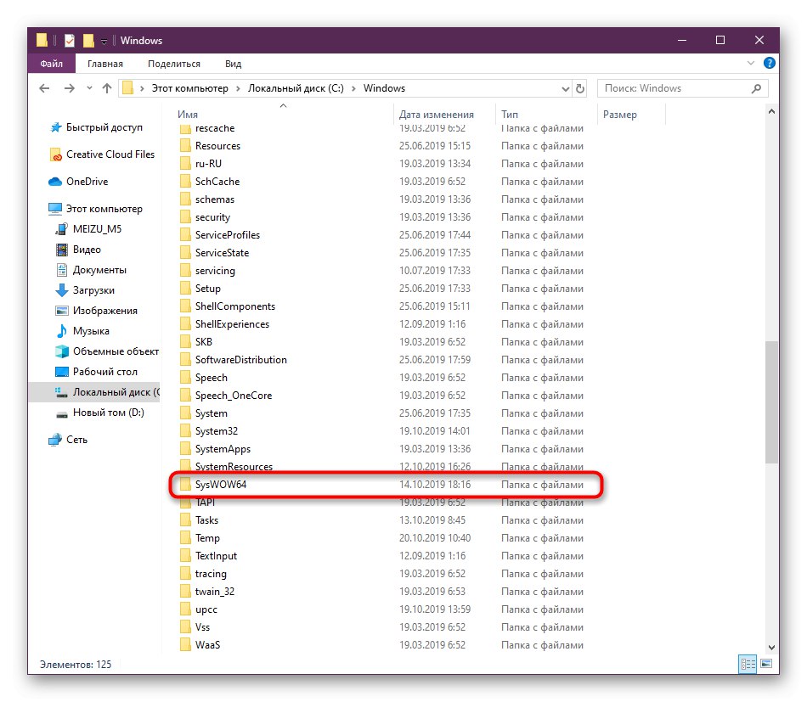807x702 pixels.
Task: Select the System32 folder
Action: (x=216, y=431)
